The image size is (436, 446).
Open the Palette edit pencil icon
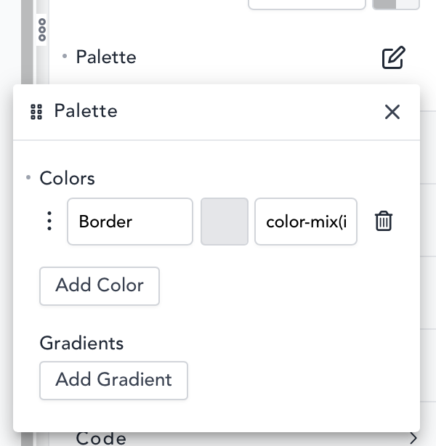393,57
